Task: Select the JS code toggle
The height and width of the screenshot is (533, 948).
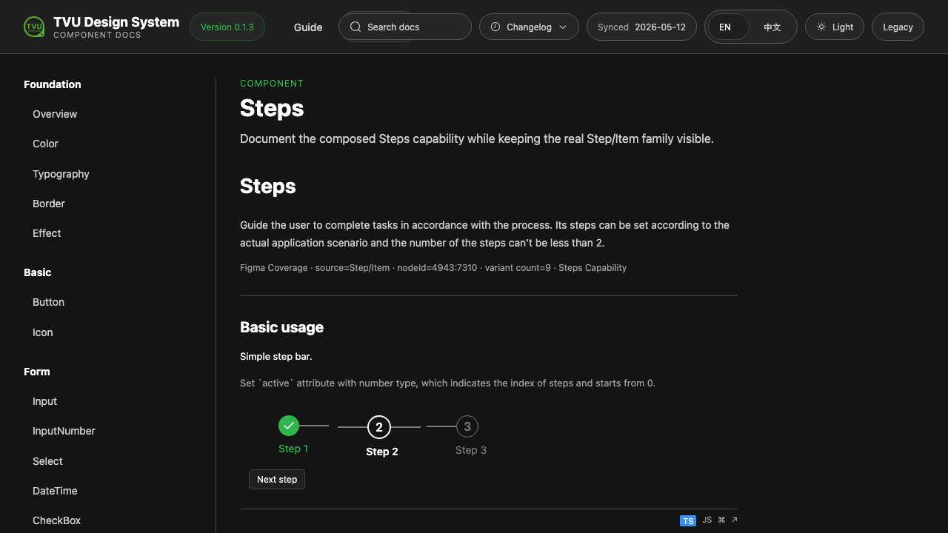Action: 707,520
